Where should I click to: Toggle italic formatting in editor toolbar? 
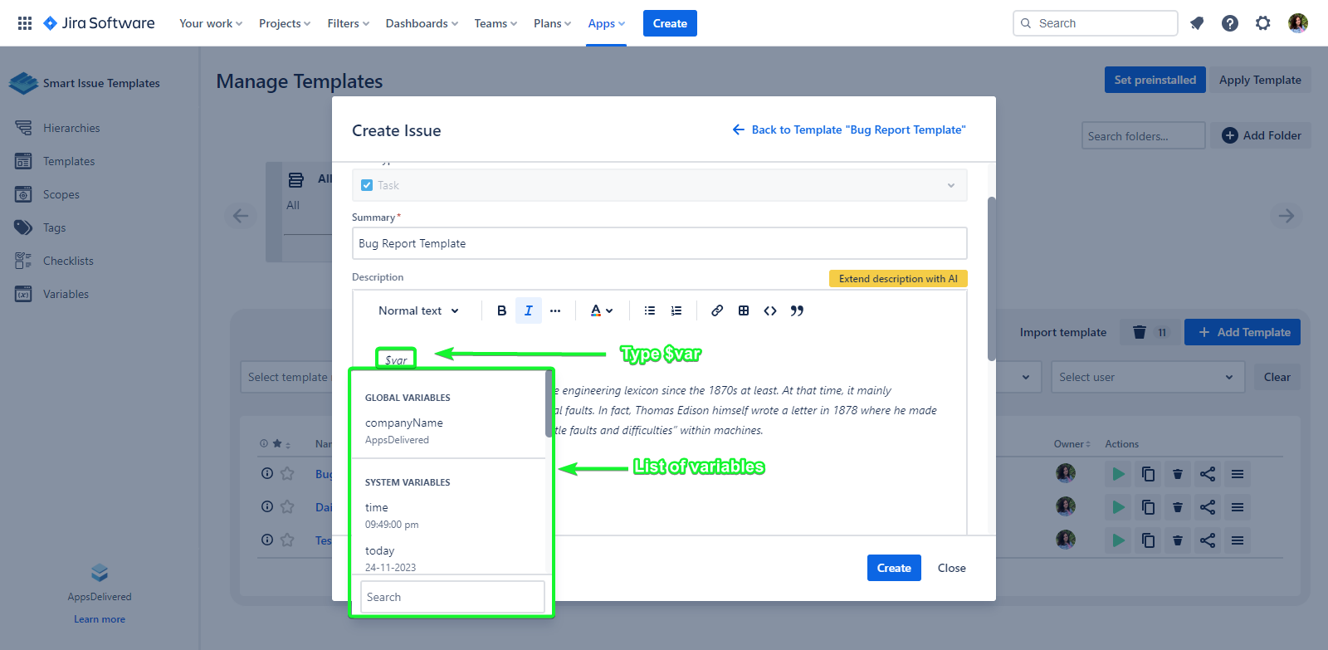pos(529,310)
